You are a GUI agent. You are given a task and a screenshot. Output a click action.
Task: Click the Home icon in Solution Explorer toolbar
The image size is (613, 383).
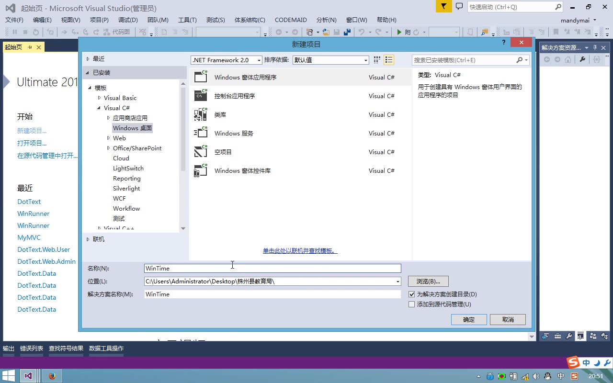pyautogui.click(x=568, y=59)
